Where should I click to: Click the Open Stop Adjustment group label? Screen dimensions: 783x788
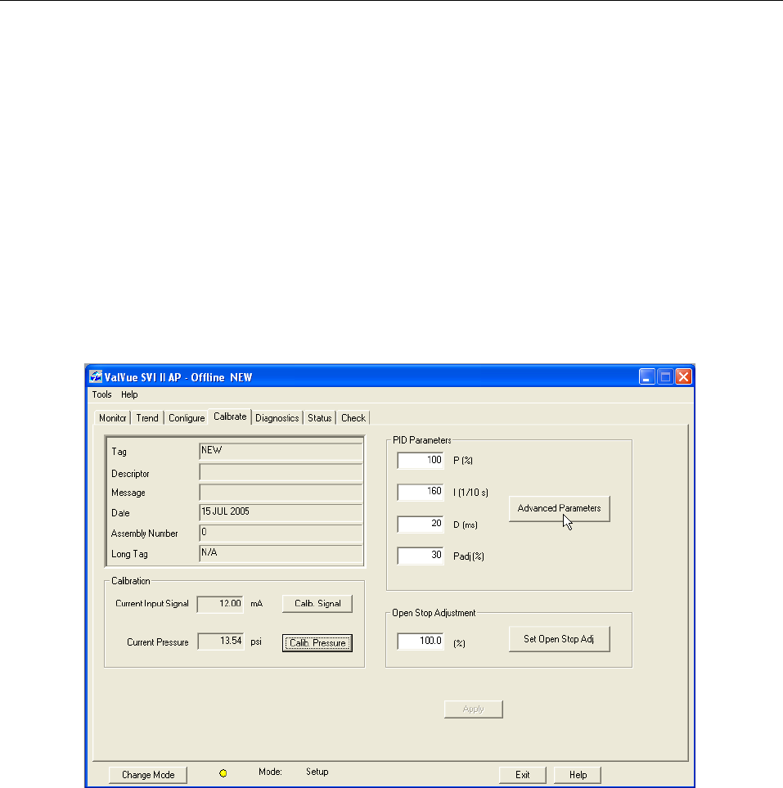[434, 613]
